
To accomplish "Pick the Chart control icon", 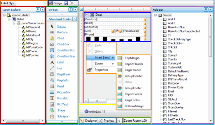I will click(52, 38).
